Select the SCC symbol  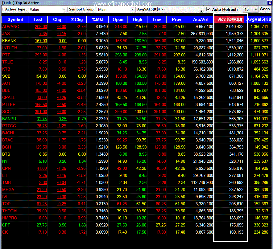tap(6, 112)
